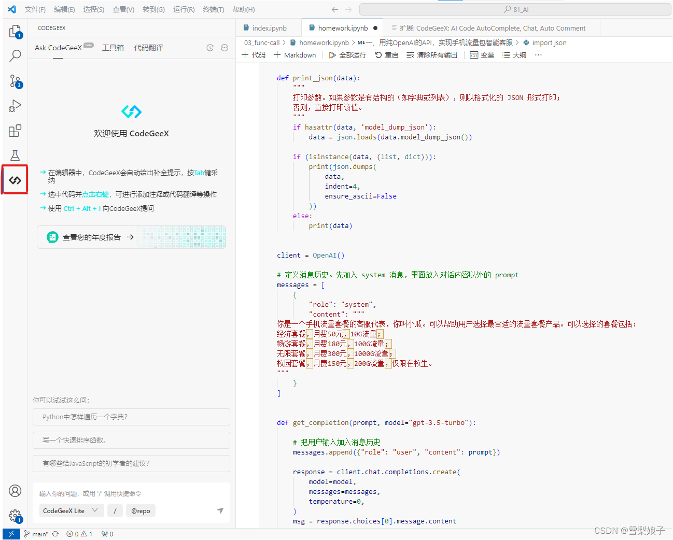Open the 选择(S) menu

94,9
